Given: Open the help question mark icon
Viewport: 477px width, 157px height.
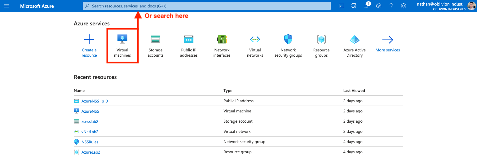Looking at the screenshot, I should click(391, 6).
